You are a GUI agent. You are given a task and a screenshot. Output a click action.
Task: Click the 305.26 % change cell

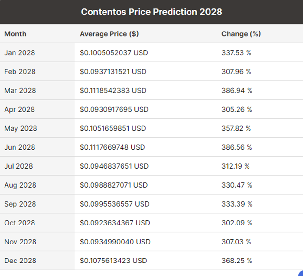point(237,110)
